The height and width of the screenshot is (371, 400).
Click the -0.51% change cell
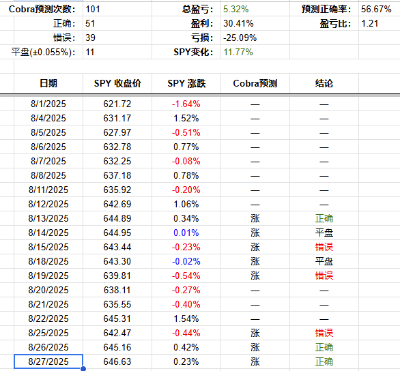pyautogui.click(x=186, y=132)
